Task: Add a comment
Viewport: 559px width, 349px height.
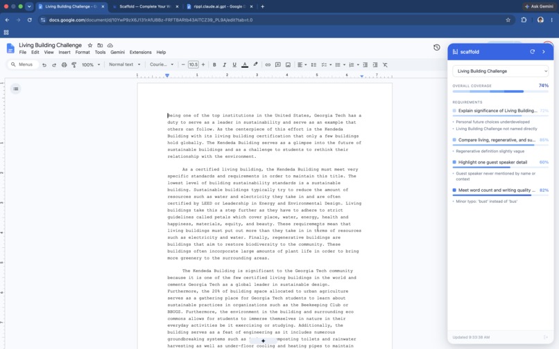Action: (x=277, y=65)
